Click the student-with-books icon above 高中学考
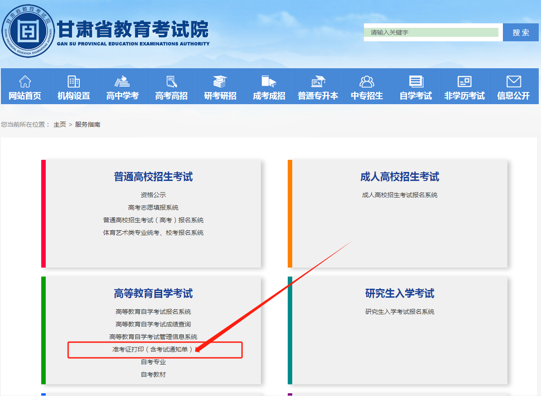The height and width of the screenshot is (396, 541). [122, 82]
